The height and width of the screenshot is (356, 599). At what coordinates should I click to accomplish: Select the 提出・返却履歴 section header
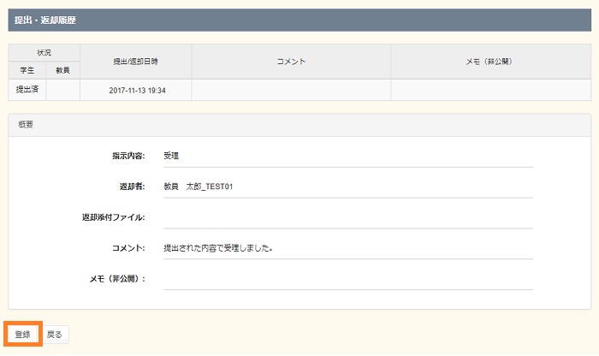coord(46,20)
